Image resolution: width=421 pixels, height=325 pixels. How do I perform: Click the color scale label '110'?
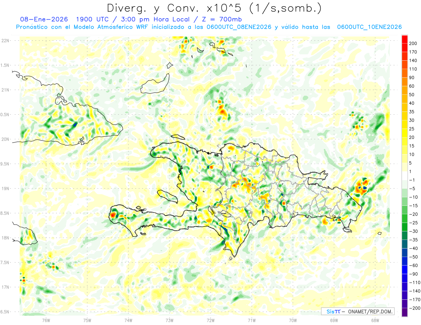(413, 69)
